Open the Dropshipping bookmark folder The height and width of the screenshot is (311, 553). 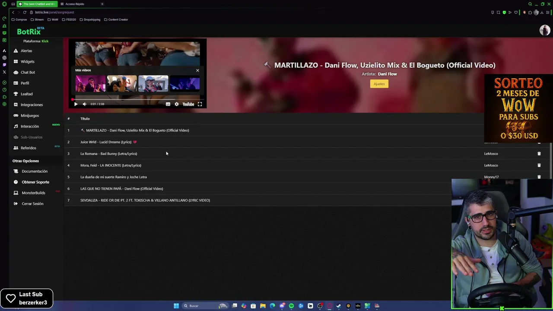coord(89,19)
